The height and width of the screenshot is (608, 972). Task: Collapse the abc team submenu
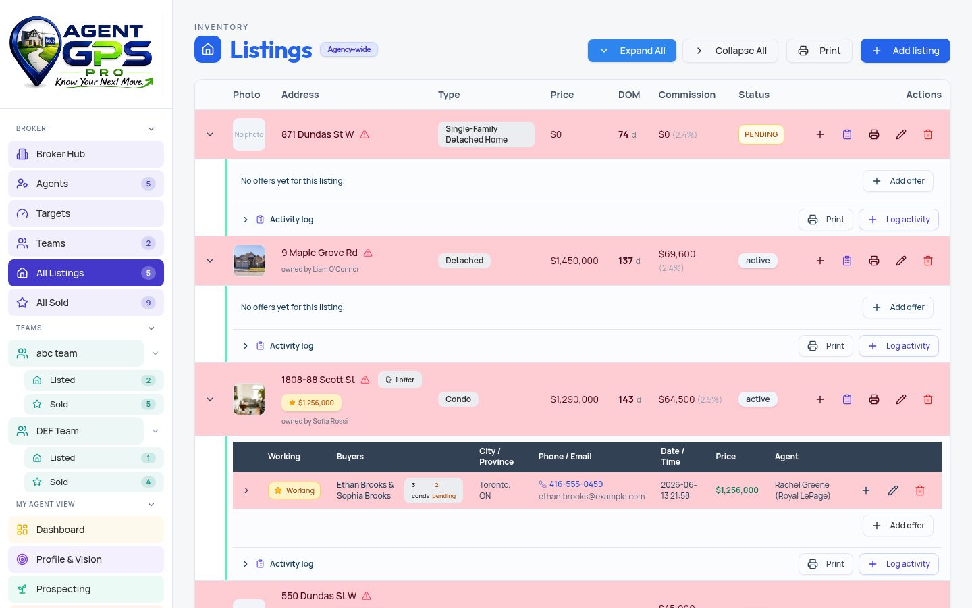pyautogui.click(x=155, y=353)
